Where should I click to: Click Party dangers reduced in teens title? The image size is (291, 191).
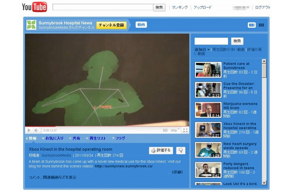pos(239,166)
